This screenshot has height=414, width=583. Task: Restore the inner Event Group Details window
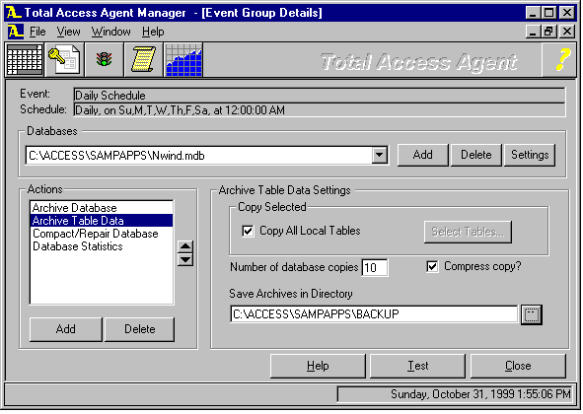point(549,32)
